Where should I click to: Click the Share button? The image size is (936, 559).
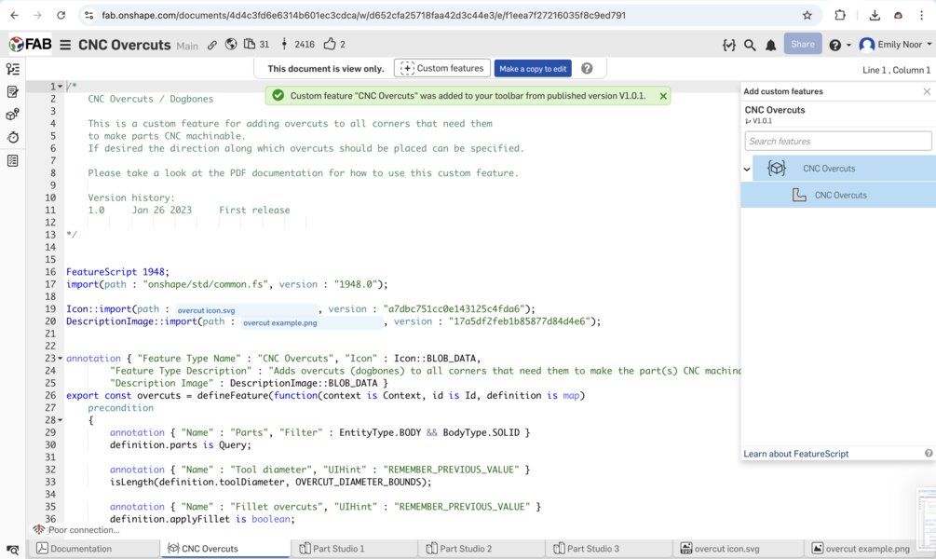pyautogui.click(x=802, y=44)
